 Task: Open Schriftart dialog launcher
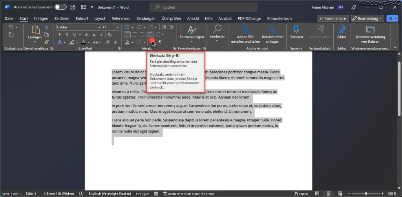point(119,48)
